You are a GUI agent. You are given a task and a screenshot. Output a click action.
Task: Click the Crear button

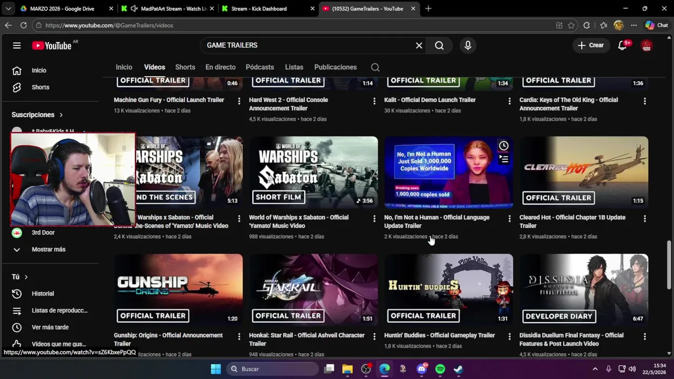tap(591, 46)
